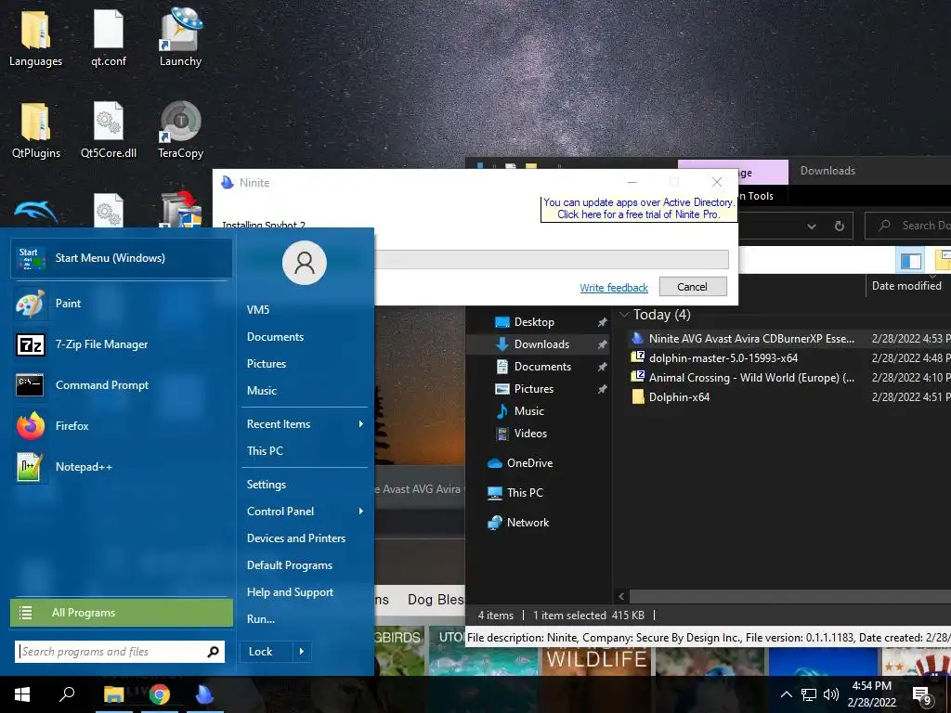The width and height of the screenshot is (951, 713).
Task: Click the Start Menu (Windows) entry
Action: click(121, 258)
